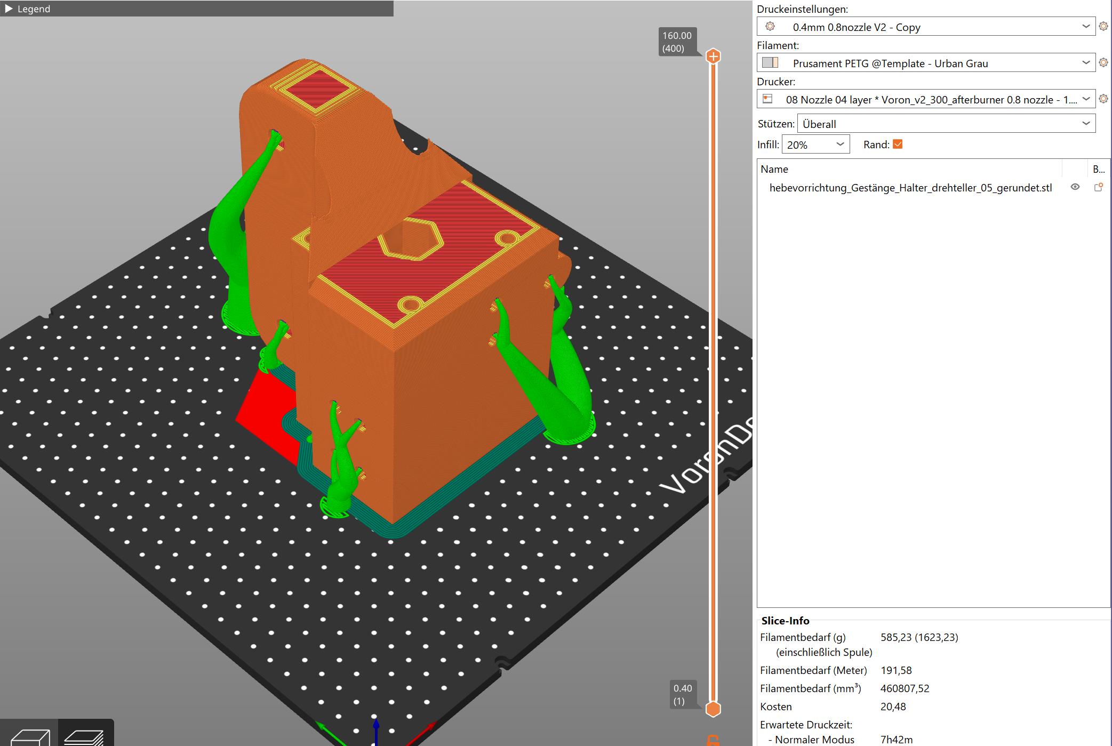Open Infill percentage dropdown
Screen dimensions: 1112x746
[815, 145]
